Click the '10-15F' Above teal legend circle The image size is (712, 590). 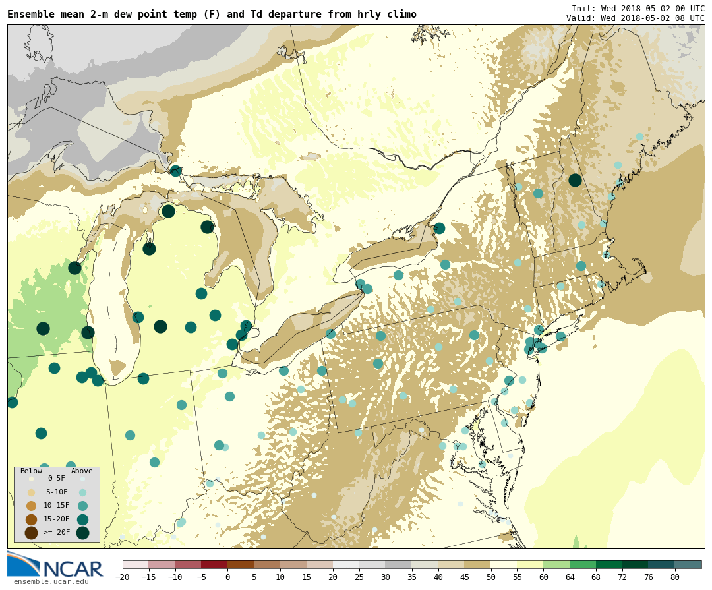tap(82, 506)
